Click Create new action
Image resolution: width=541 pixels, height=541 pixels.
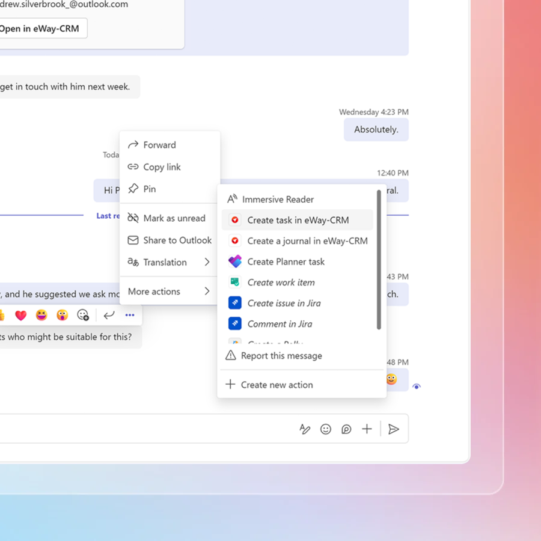click(277, 385)
